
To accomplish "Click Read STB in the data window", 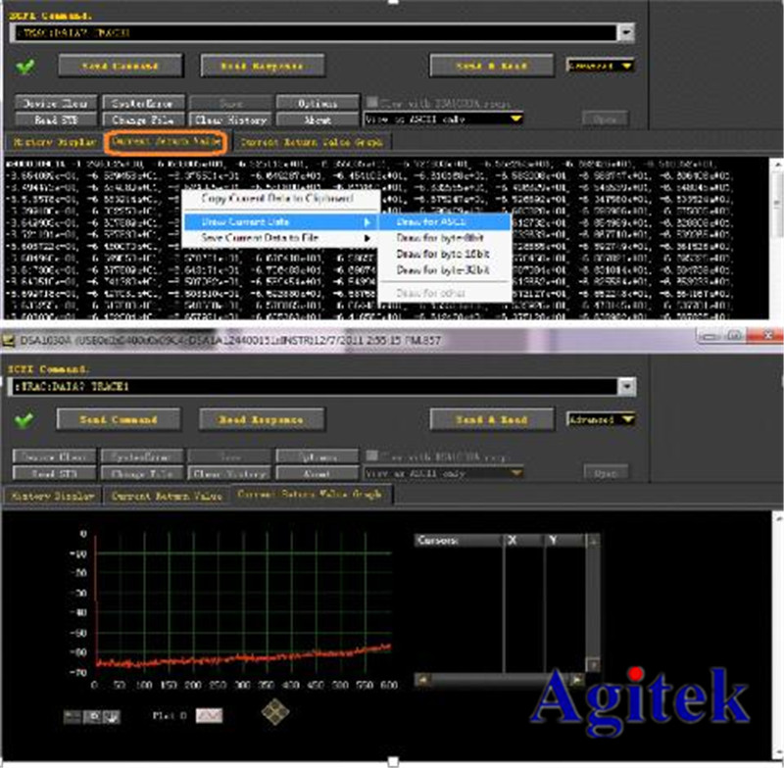I will tap(56, 120).
